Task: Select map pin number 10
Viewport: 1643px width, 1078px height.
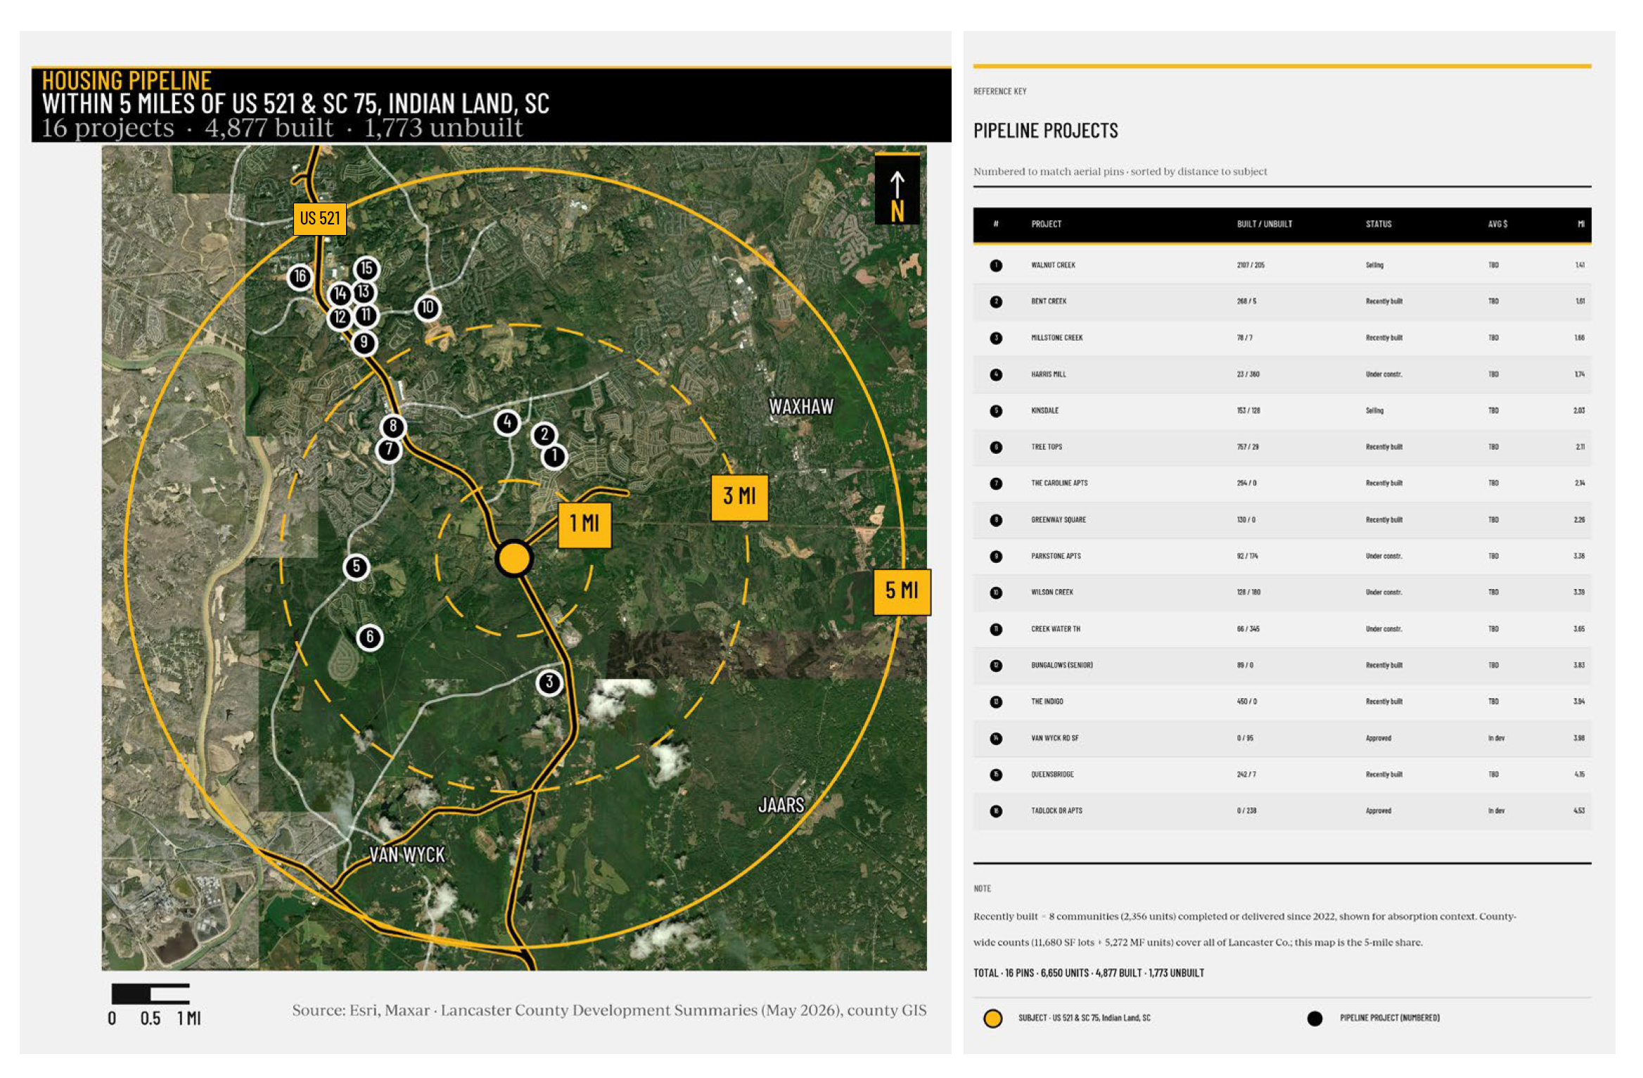Action: tap(428, 307)
